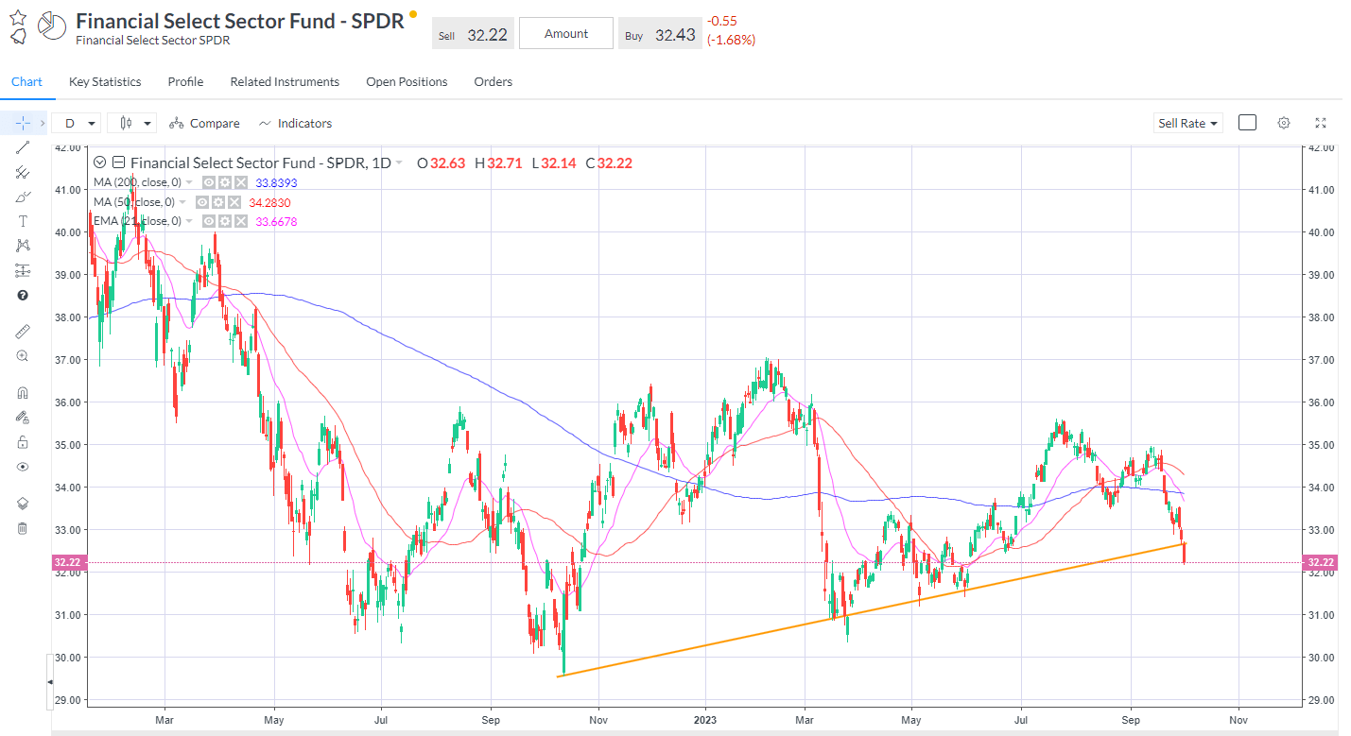
Task: Expand the Sell Rate dropdown
Action: (x=1187, y=123)
